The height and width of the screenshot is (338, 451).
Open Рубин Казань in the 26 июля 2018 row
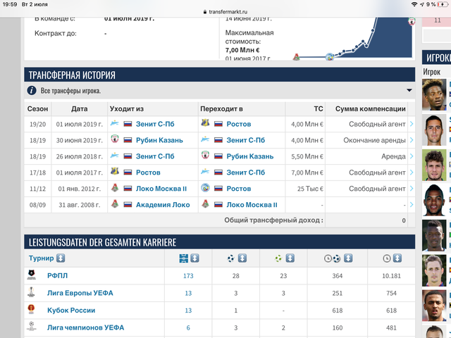[250, 156]
